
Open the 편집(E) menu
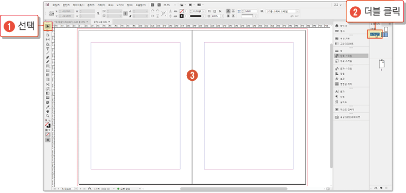point(66,5)
